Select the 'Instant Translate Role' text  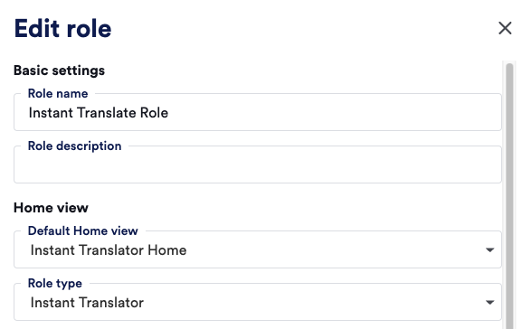click(99, 113)
